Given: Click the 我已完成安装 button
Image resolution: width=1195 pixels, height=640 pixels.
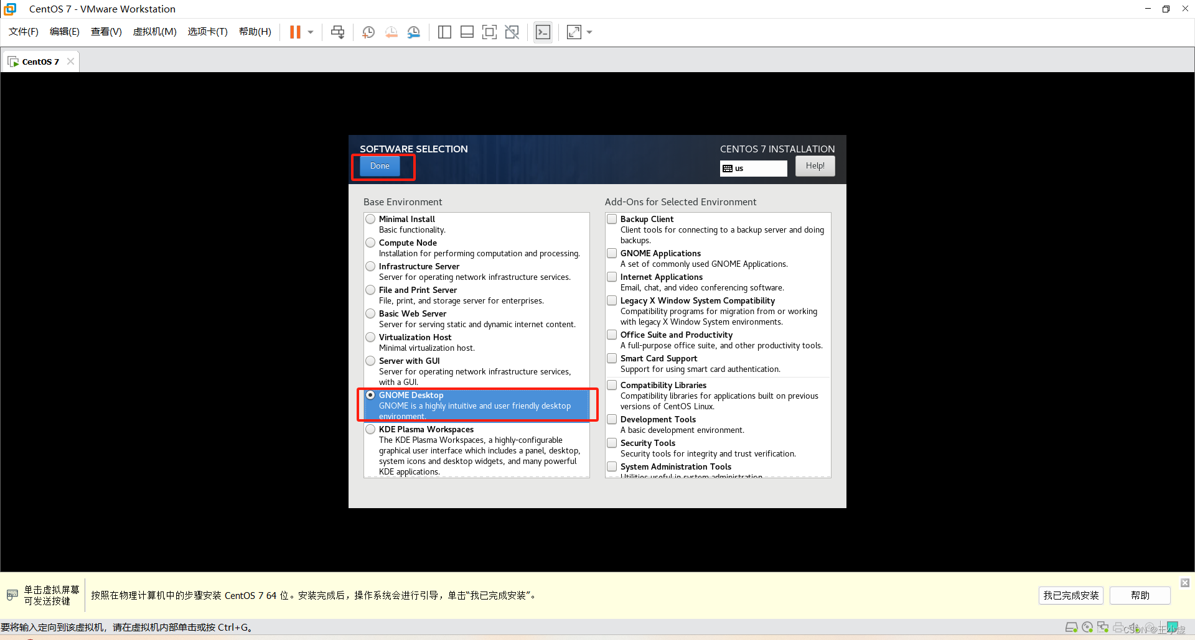Looking at the screenshot, I should 1071,595.
